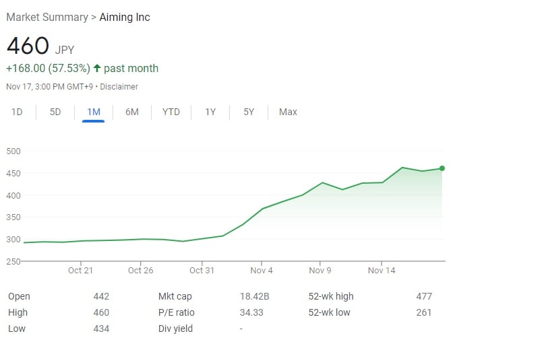Click the High value 460 in stats
Image resolution: width=552 pixels, height=344 pixels.
tap(101, 312)
